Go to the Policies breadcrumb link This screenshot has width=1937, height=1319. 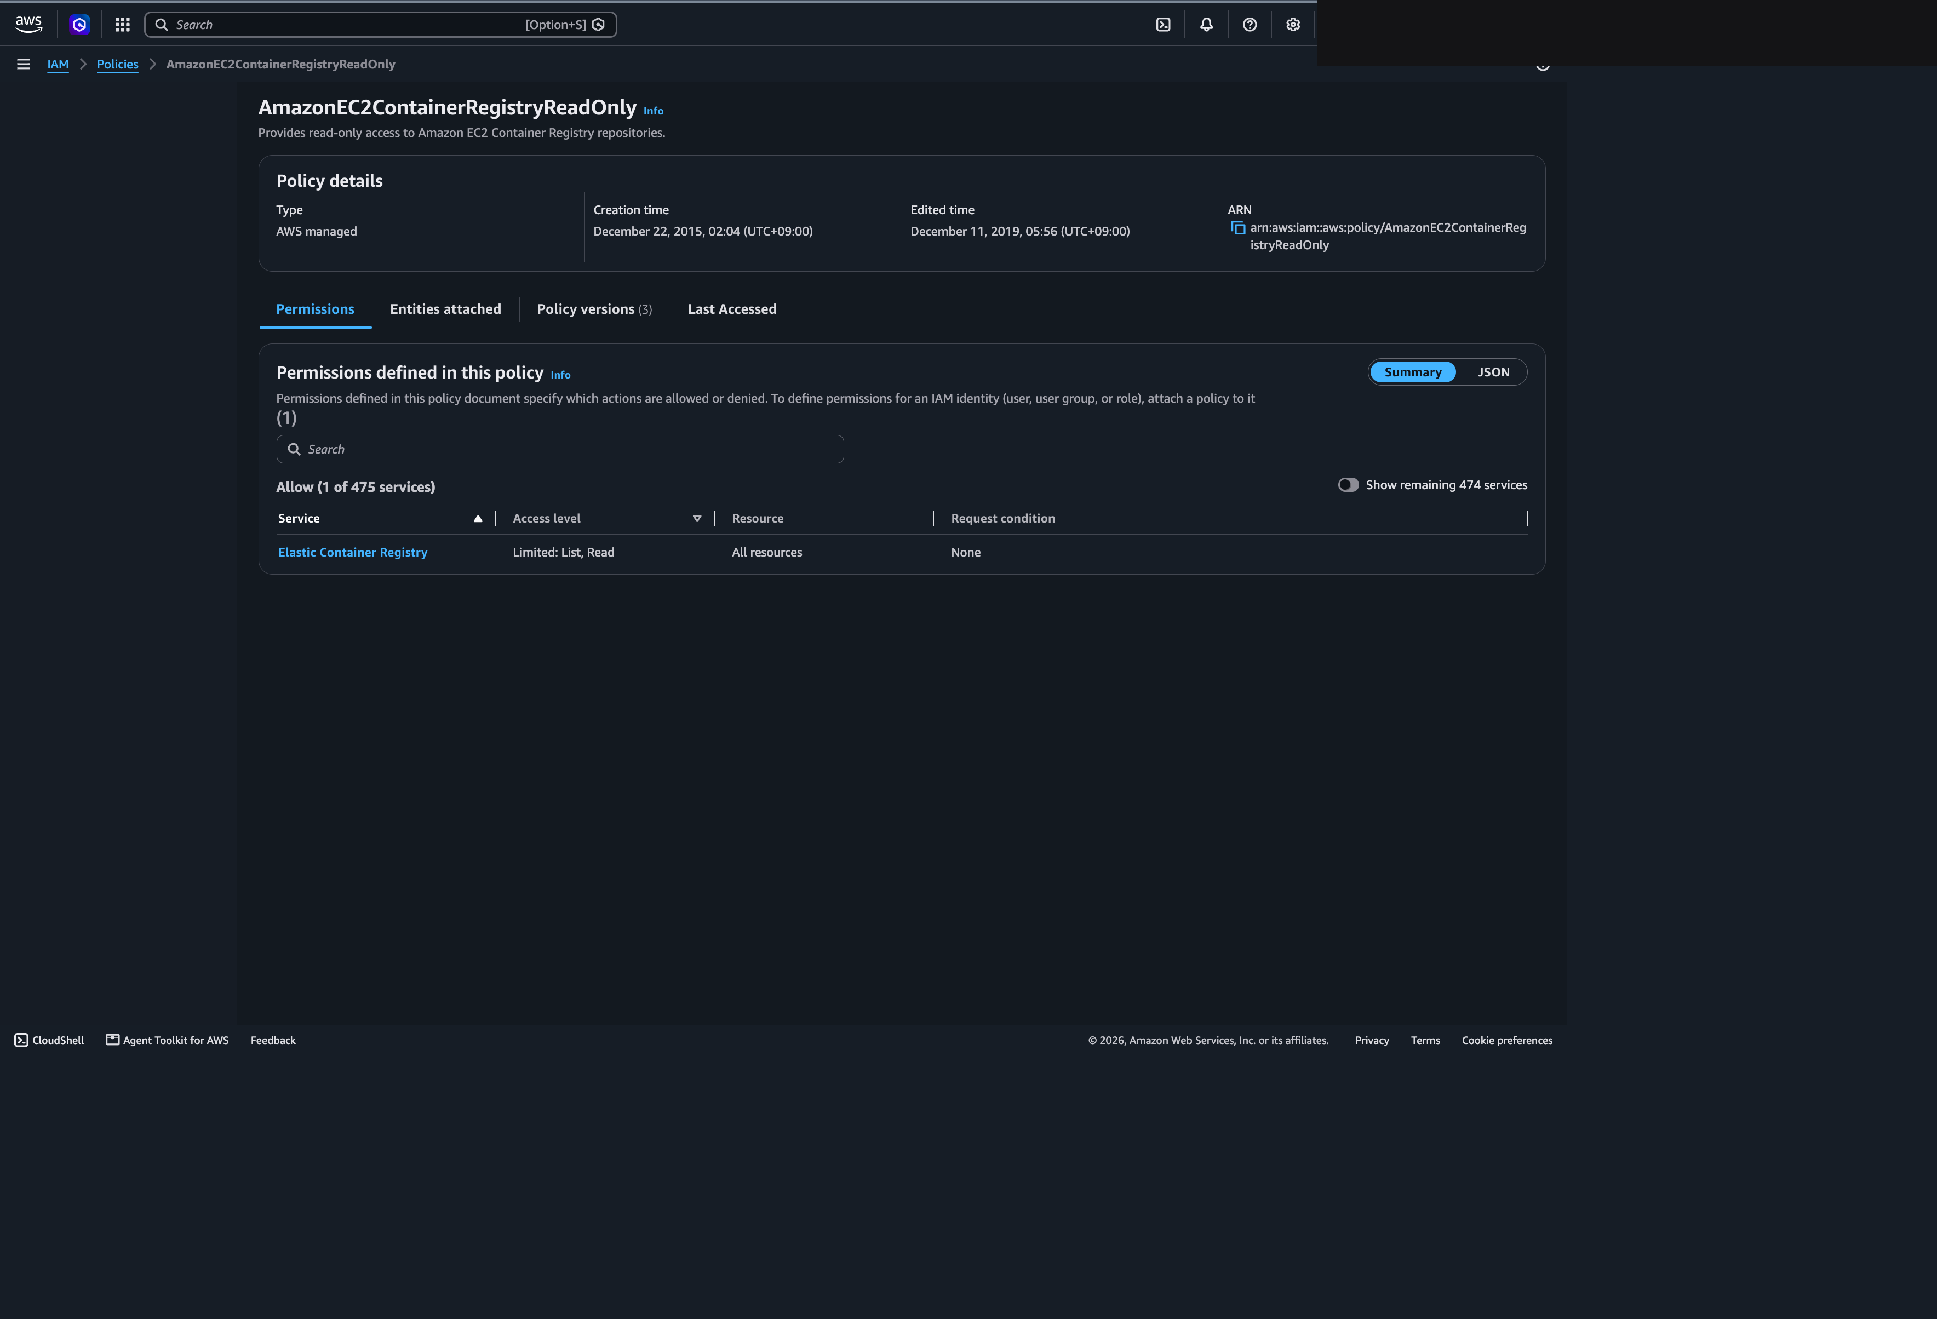pos(118,64)
